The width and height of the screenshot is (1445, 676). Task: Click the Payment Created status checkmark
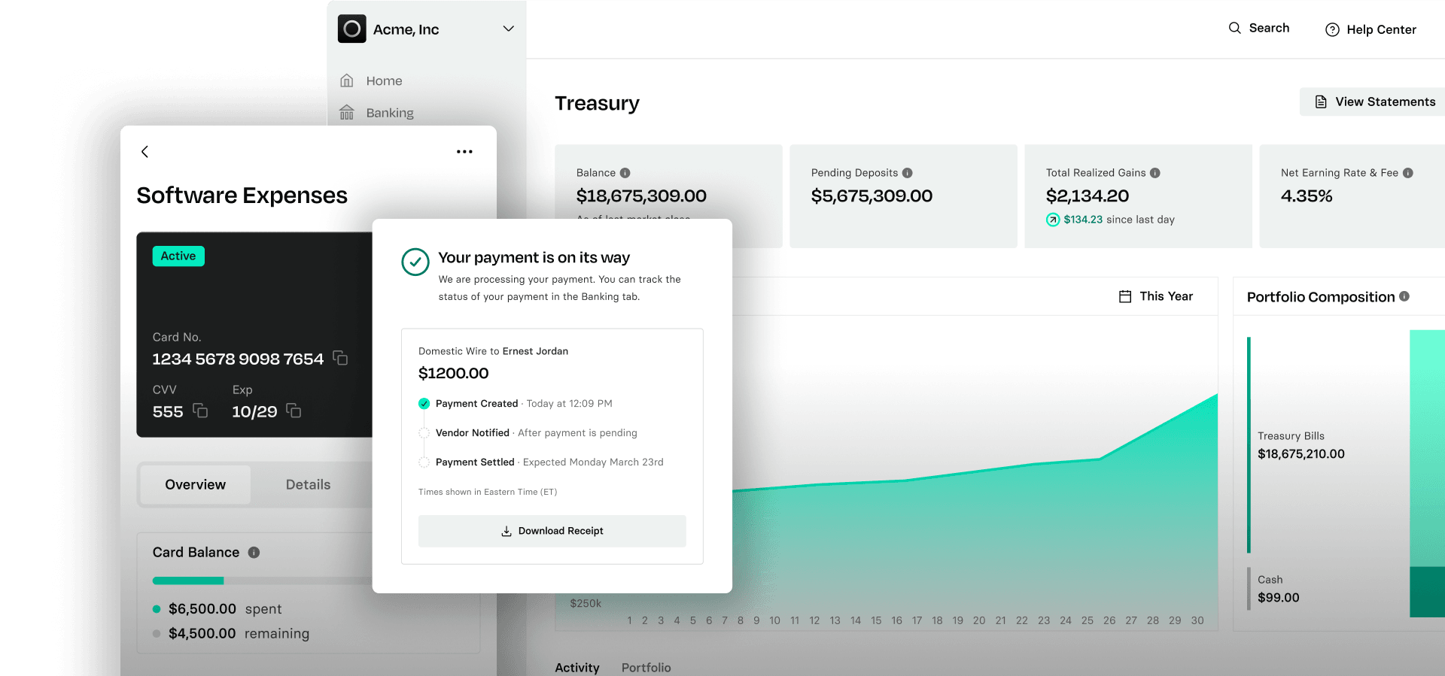pos(424,404)
